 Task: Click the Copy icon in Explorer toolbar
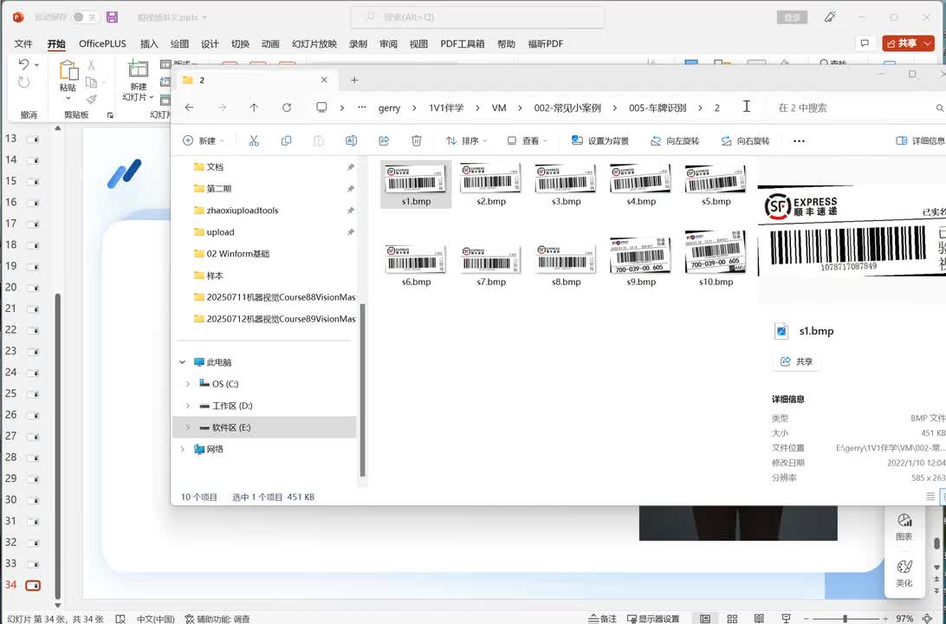(286, 140)
